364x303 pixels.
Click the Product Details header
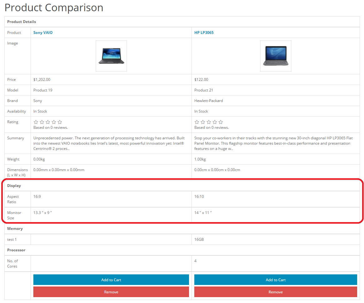coord(22,22)
